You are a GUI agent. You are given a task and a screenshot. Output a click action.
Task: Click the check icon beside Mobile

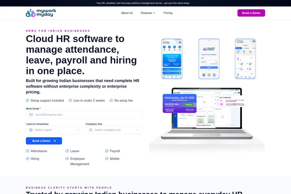(x=107, y=159)
